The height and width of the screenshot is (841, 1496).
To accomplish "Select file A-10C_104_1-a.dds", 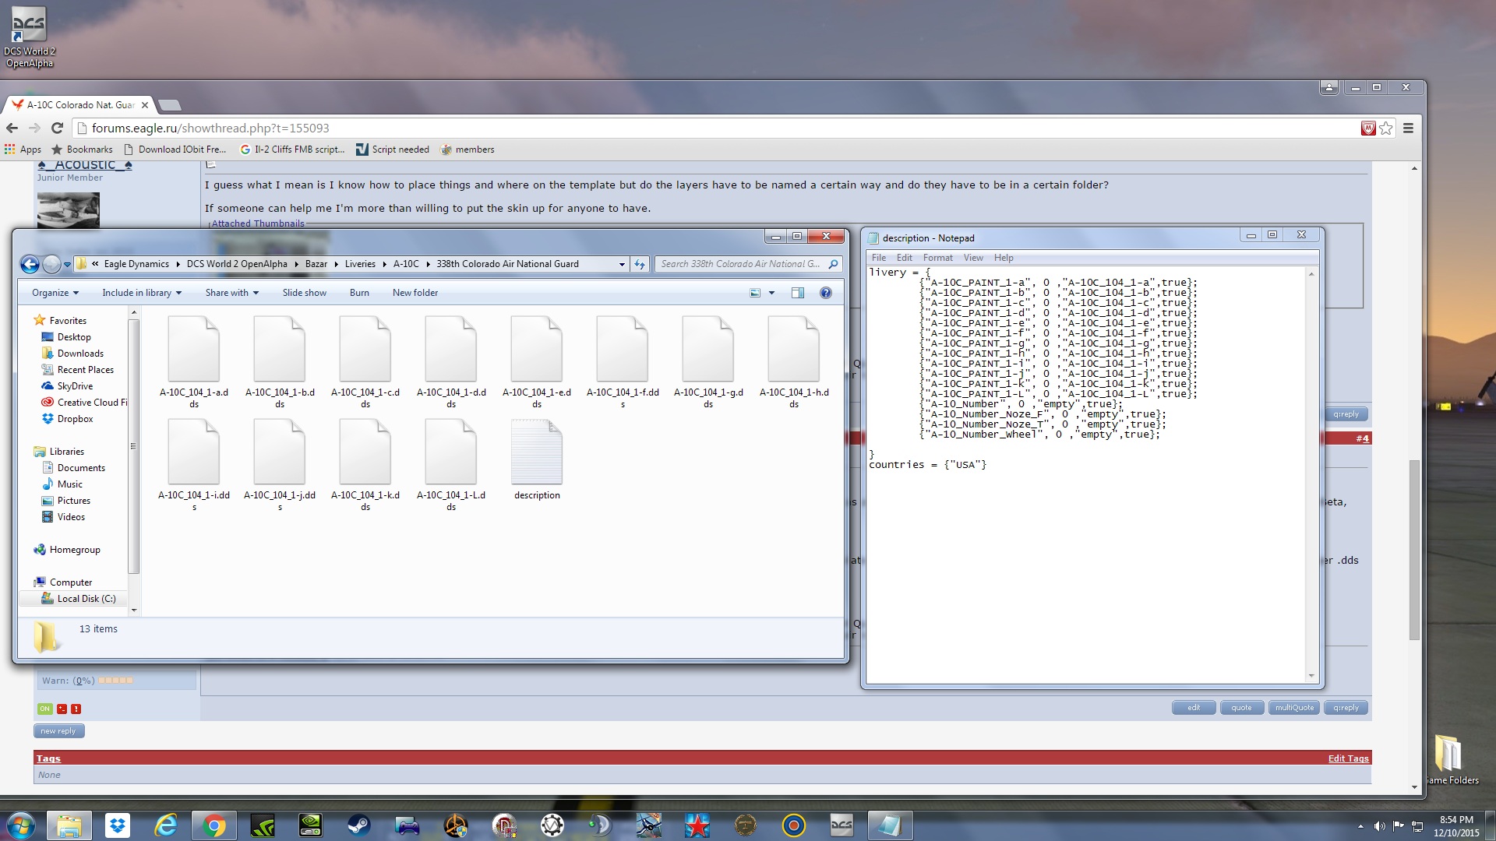I will click(194, 362).
